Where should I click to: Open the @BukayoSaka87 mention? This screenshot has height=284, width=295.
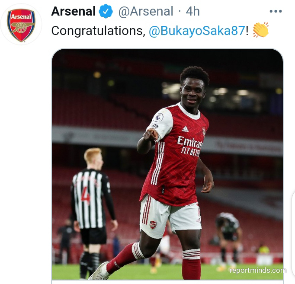point(197,31)
